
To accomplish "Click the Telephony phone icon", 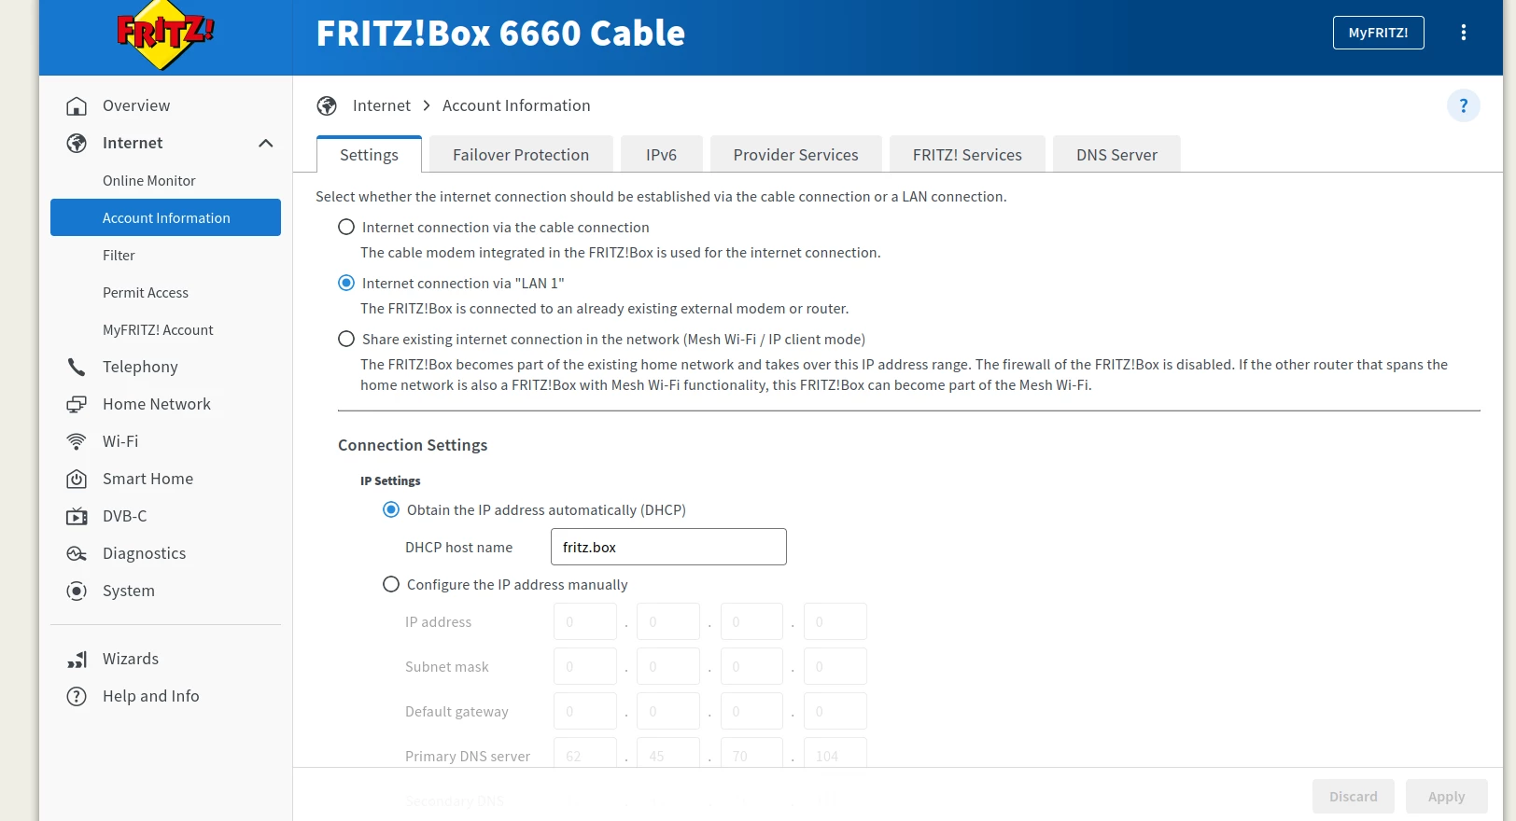I will tap(77, 368).
